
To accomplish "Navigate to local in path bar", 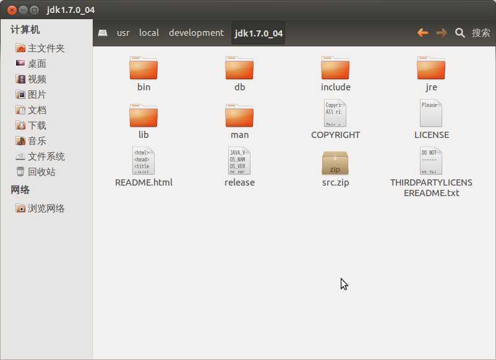I will pos(149,33).
